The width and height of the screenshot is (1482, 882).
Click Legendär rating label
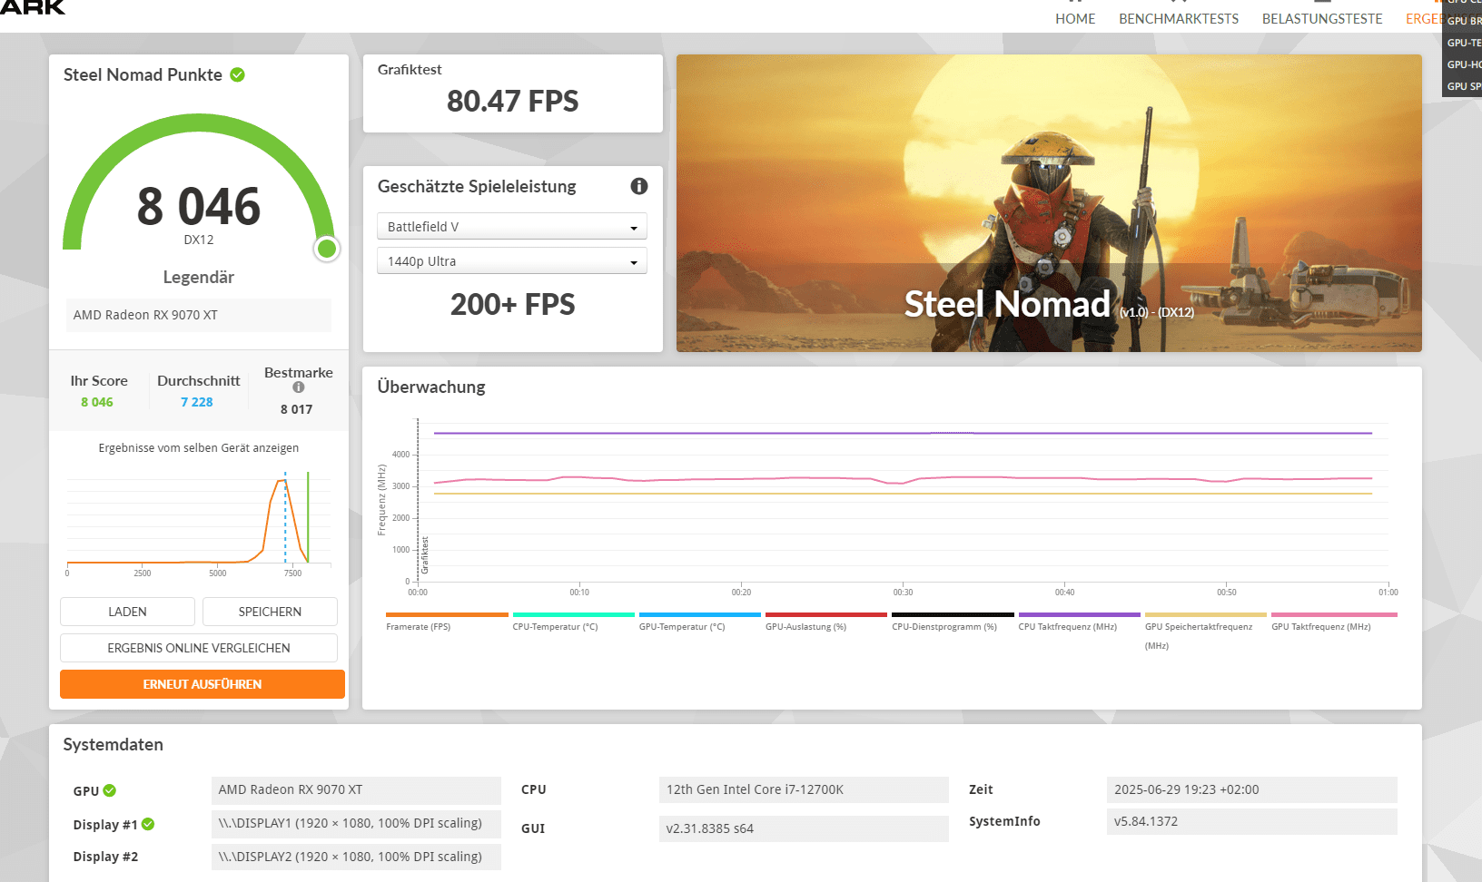tap(199, 278)
